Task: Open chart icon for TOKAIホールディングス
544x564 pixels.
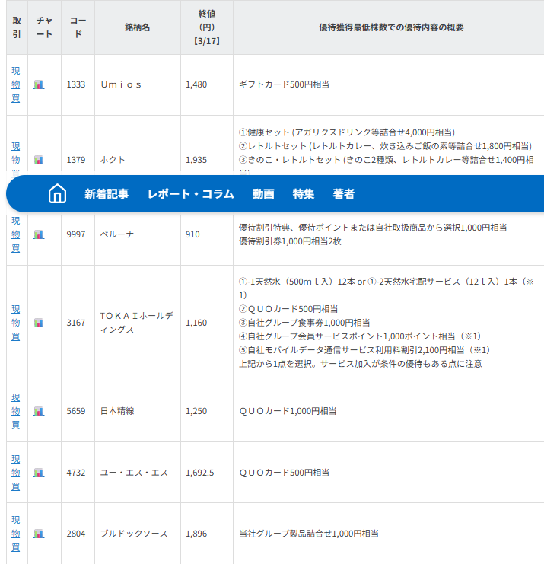Action: (39, 323)
